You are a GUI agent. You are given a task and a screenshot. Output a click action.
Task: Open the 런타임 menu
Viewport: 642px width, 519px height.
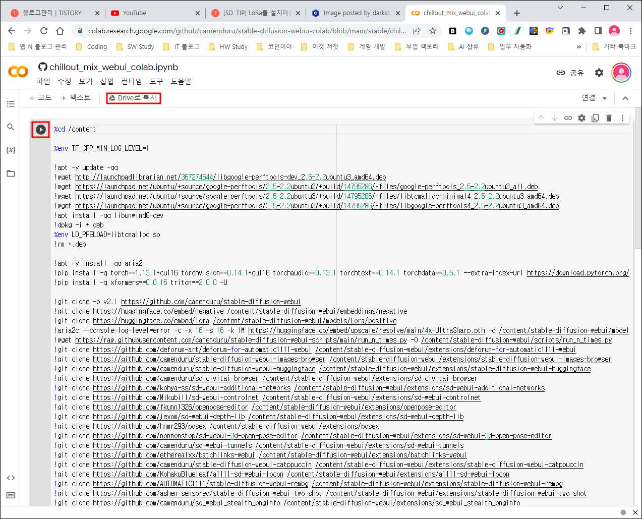[132, 81]
